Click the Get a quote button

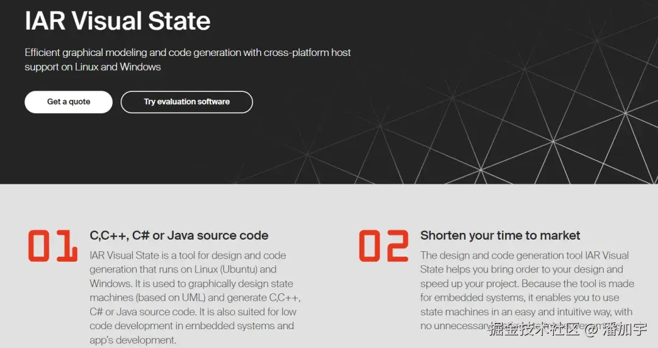pyautogui.click(x=68, y=102)
